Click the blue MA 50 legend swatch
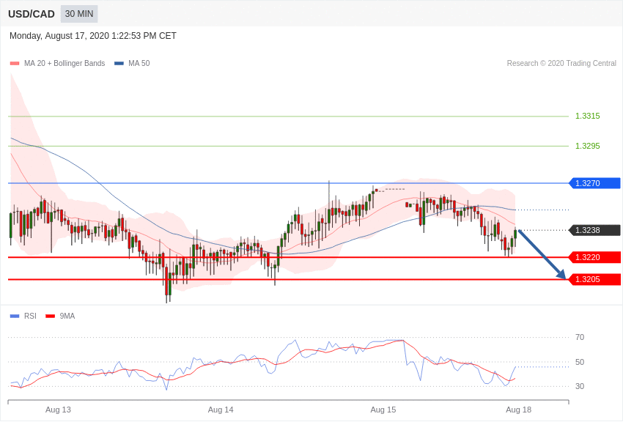The height and width of the screenshot is (422, 623). [119, 63]
